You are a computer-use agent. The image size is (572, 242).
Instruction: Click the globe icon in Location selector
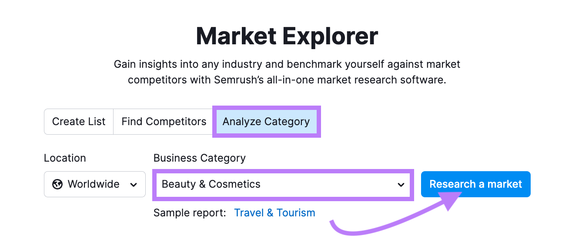57,185
